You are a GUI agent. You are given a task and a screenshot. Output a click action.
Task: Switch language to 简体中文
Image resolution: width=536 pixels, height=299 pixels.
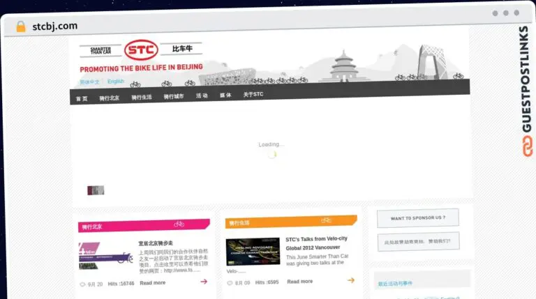[88, 82]
